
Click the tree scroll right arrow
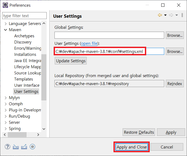coord(38,135)
